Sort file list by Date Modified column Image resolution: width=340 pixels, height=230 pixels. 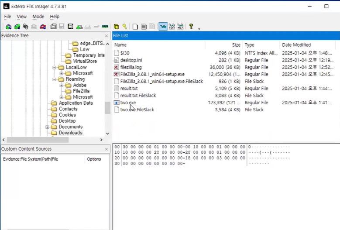point(307,45)
